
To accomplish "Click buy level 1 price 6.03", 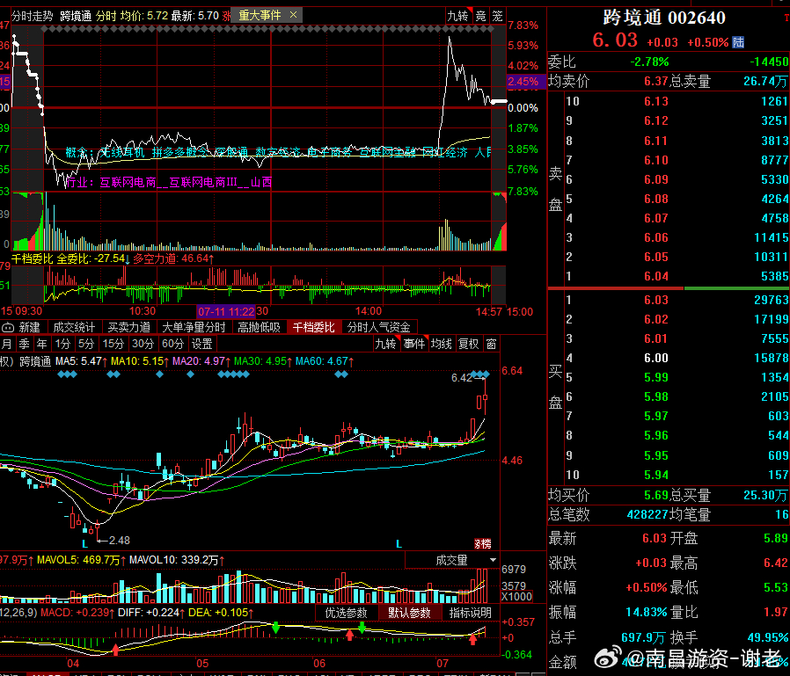I will pyautogui.click(x=656, y=300).
